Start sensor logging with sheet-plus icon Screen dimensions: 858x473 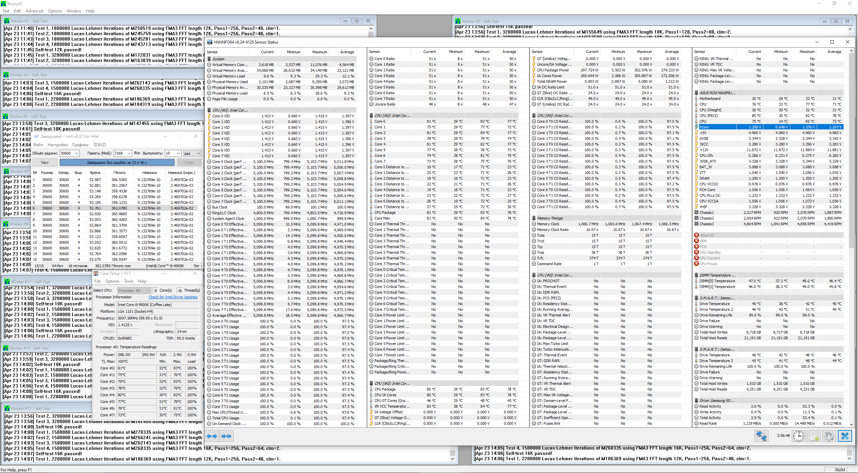point(814,436)
